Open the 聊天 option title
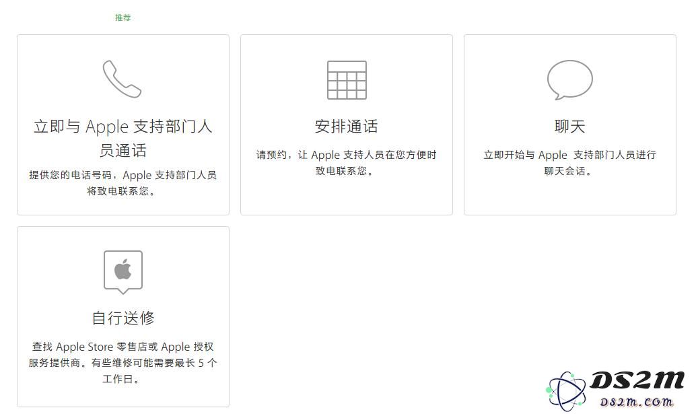 click(x=570, y=127)
